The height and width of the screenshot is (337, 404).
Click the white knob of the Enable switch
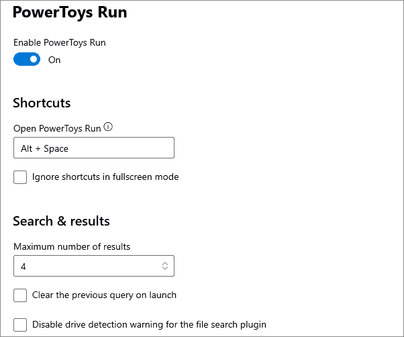pyautogui.click(x=34, y=59)
